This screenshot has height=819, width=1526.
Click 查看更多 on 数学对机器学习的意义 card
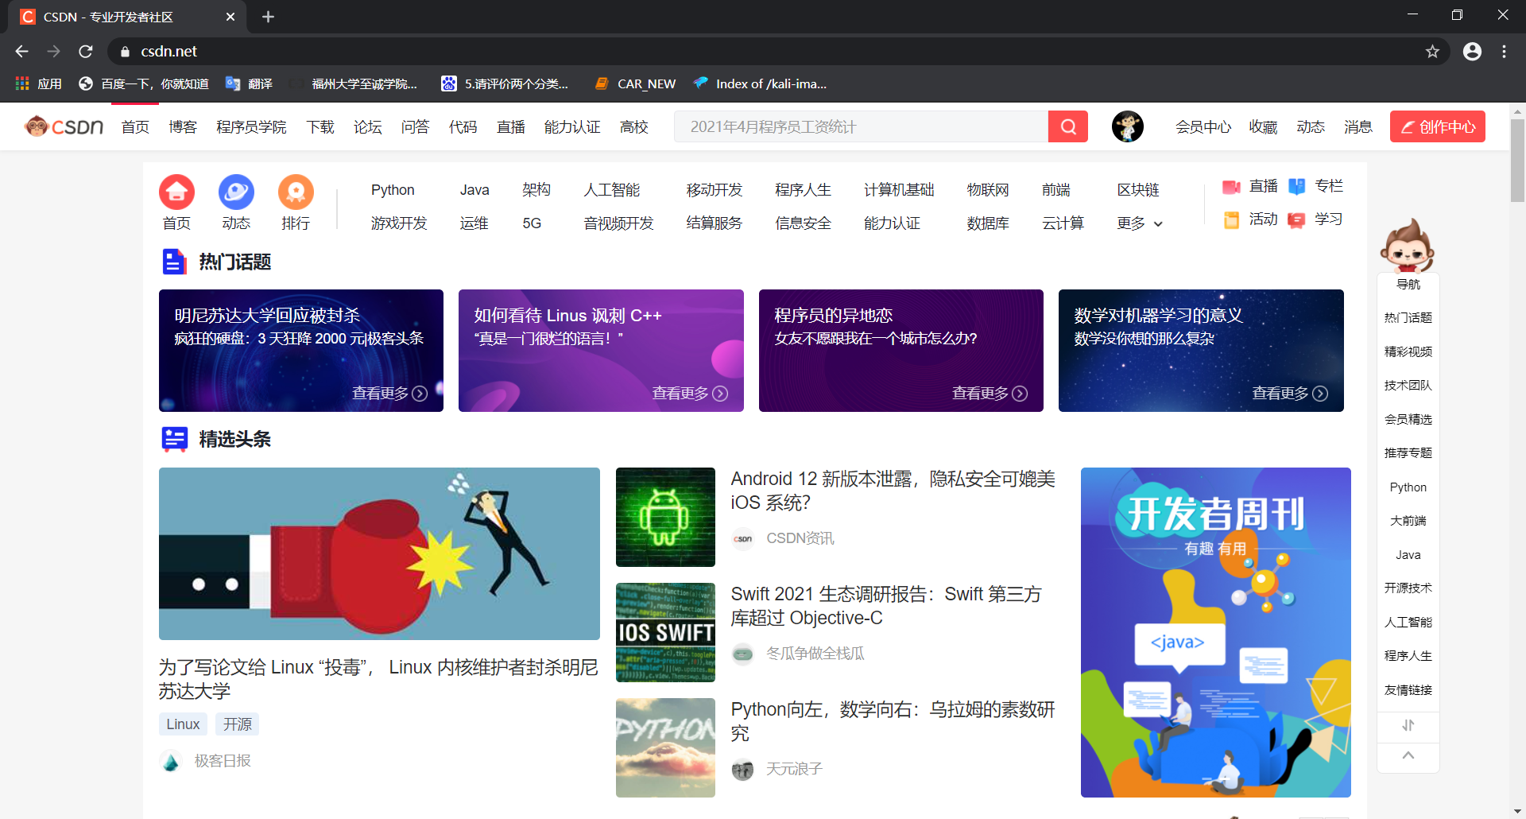tap(1289, 393)
